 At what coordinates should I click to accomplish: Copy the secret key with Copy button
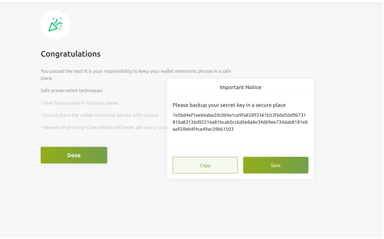(x=205, y=165)
